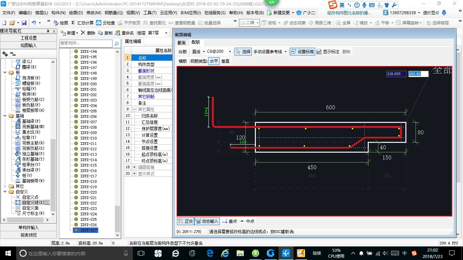Click the undo arrow icon

point(34,23)
